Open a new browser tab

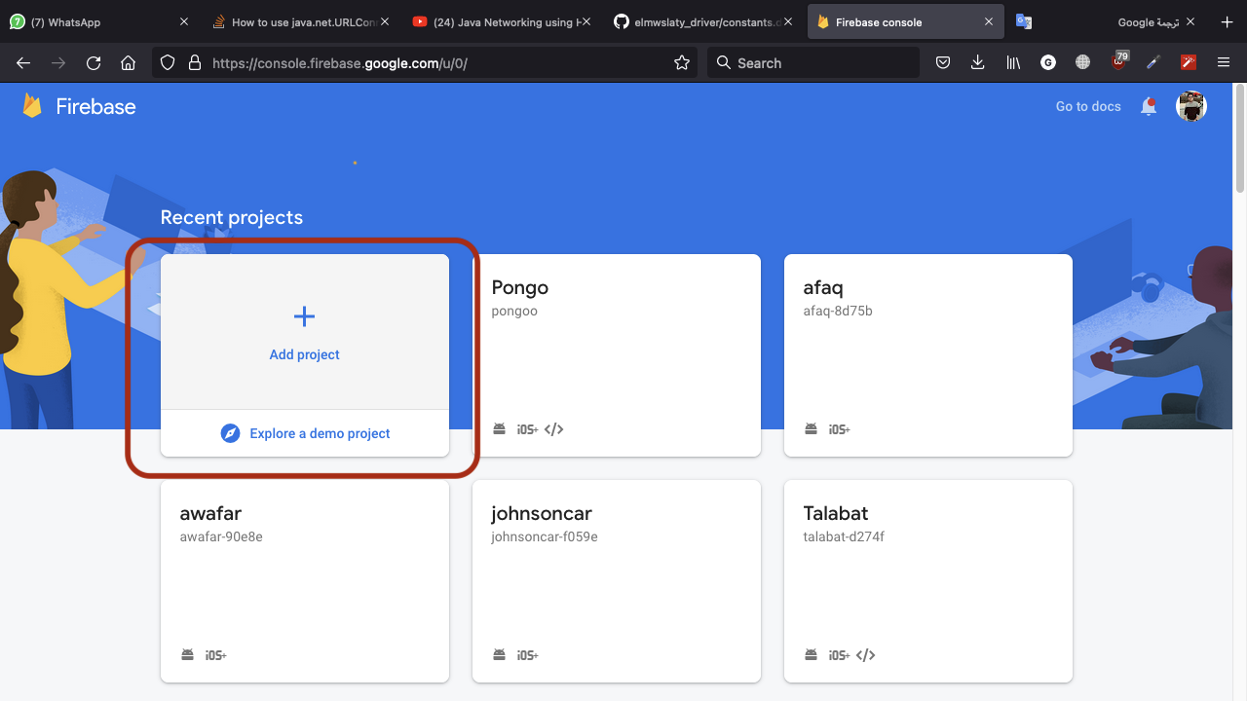[1227, 22]
